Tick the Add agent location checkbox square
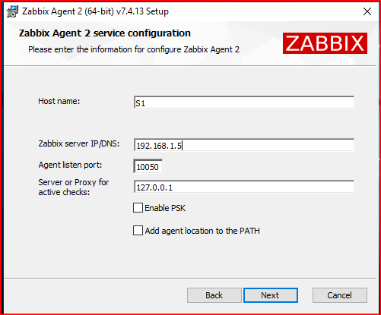This screenshot has width=381, height=315. coord(138,231)
